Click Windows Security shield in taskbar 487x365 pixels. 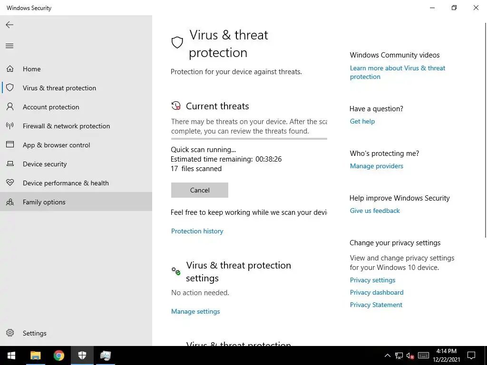click(x=82, y=355)
